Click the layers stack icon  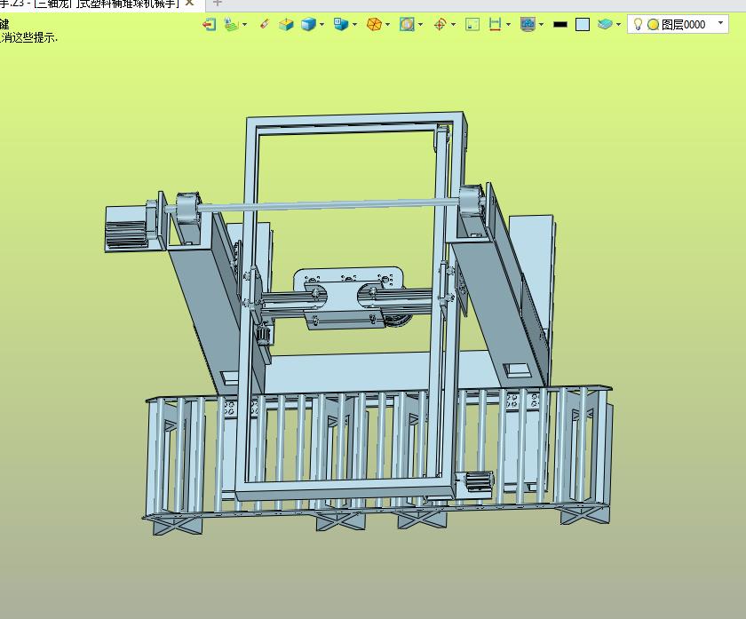click(605, 24)
